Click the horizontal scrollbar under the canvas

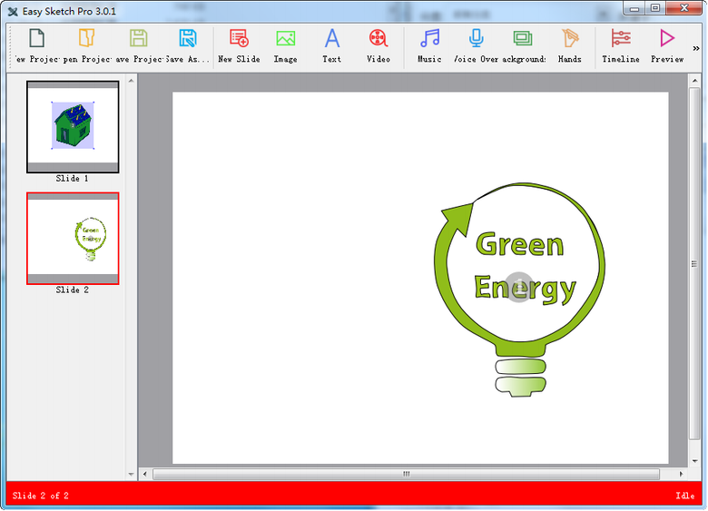click(406, 474)
